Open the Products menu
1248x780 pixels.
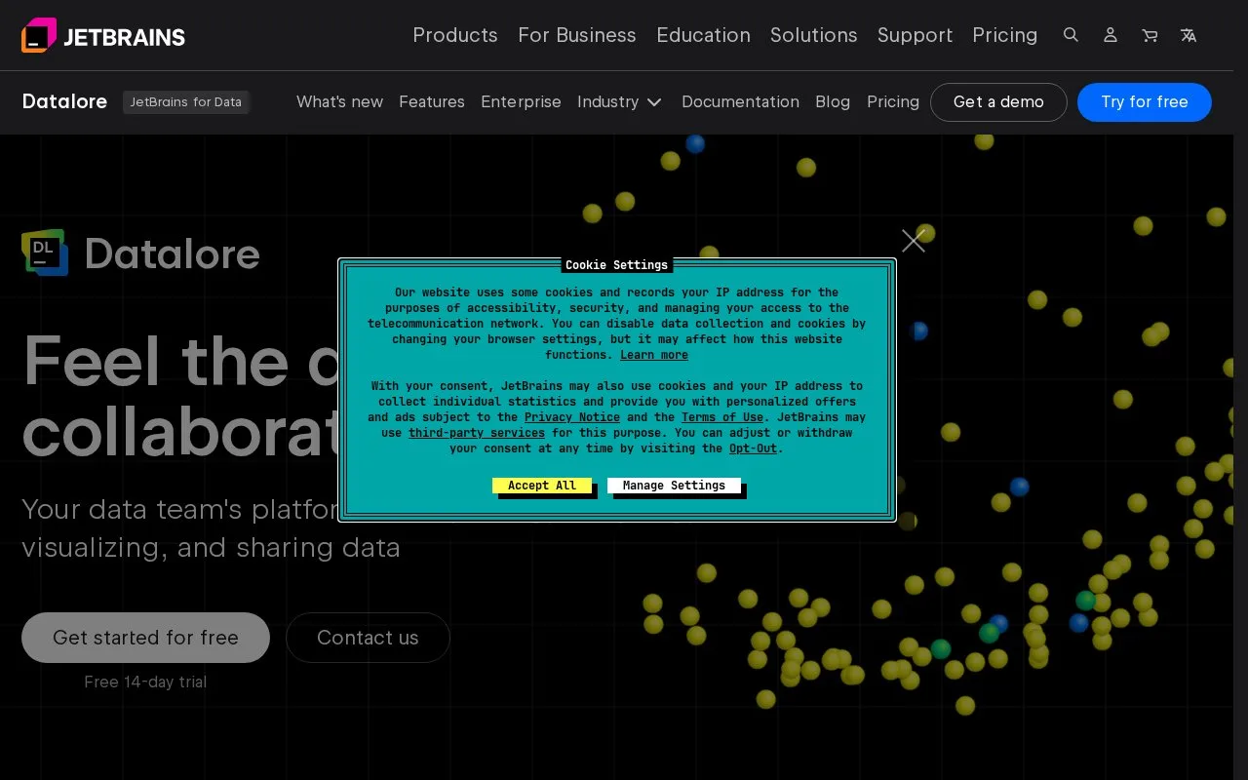455,35
